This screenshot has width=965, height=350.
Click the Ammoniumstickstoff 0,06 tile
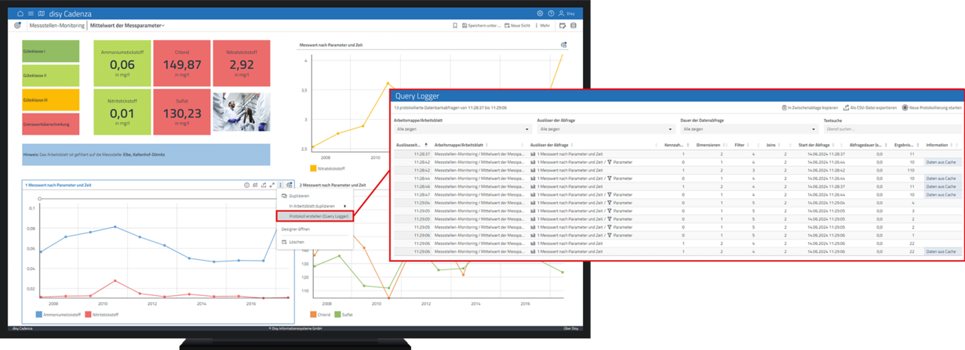coord(122,63)
